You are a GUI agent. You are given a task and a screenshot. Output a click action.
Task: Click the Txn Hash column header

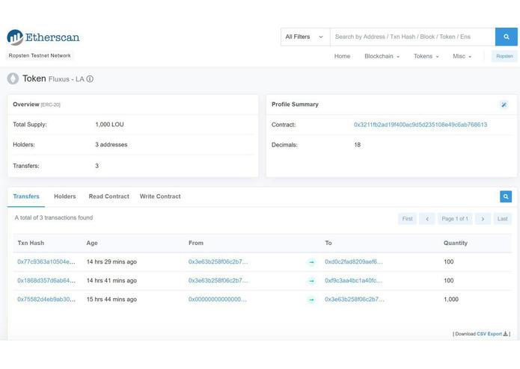pos(31,243)
